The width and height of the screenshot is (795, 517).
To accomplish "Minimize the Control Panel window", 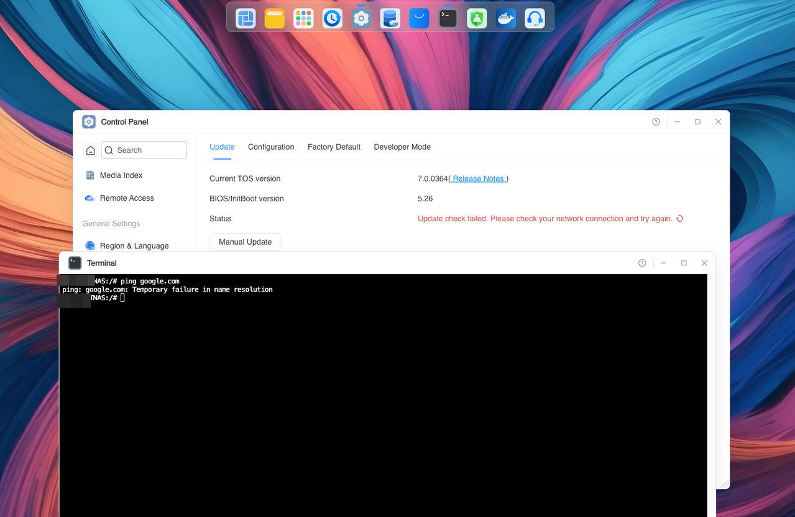I will pyautogui.click(x=677, y=122).
